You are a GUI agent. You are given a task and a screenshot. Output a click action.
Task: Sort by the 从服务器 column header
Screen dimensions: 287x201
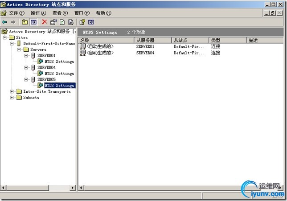coord(153,40)
